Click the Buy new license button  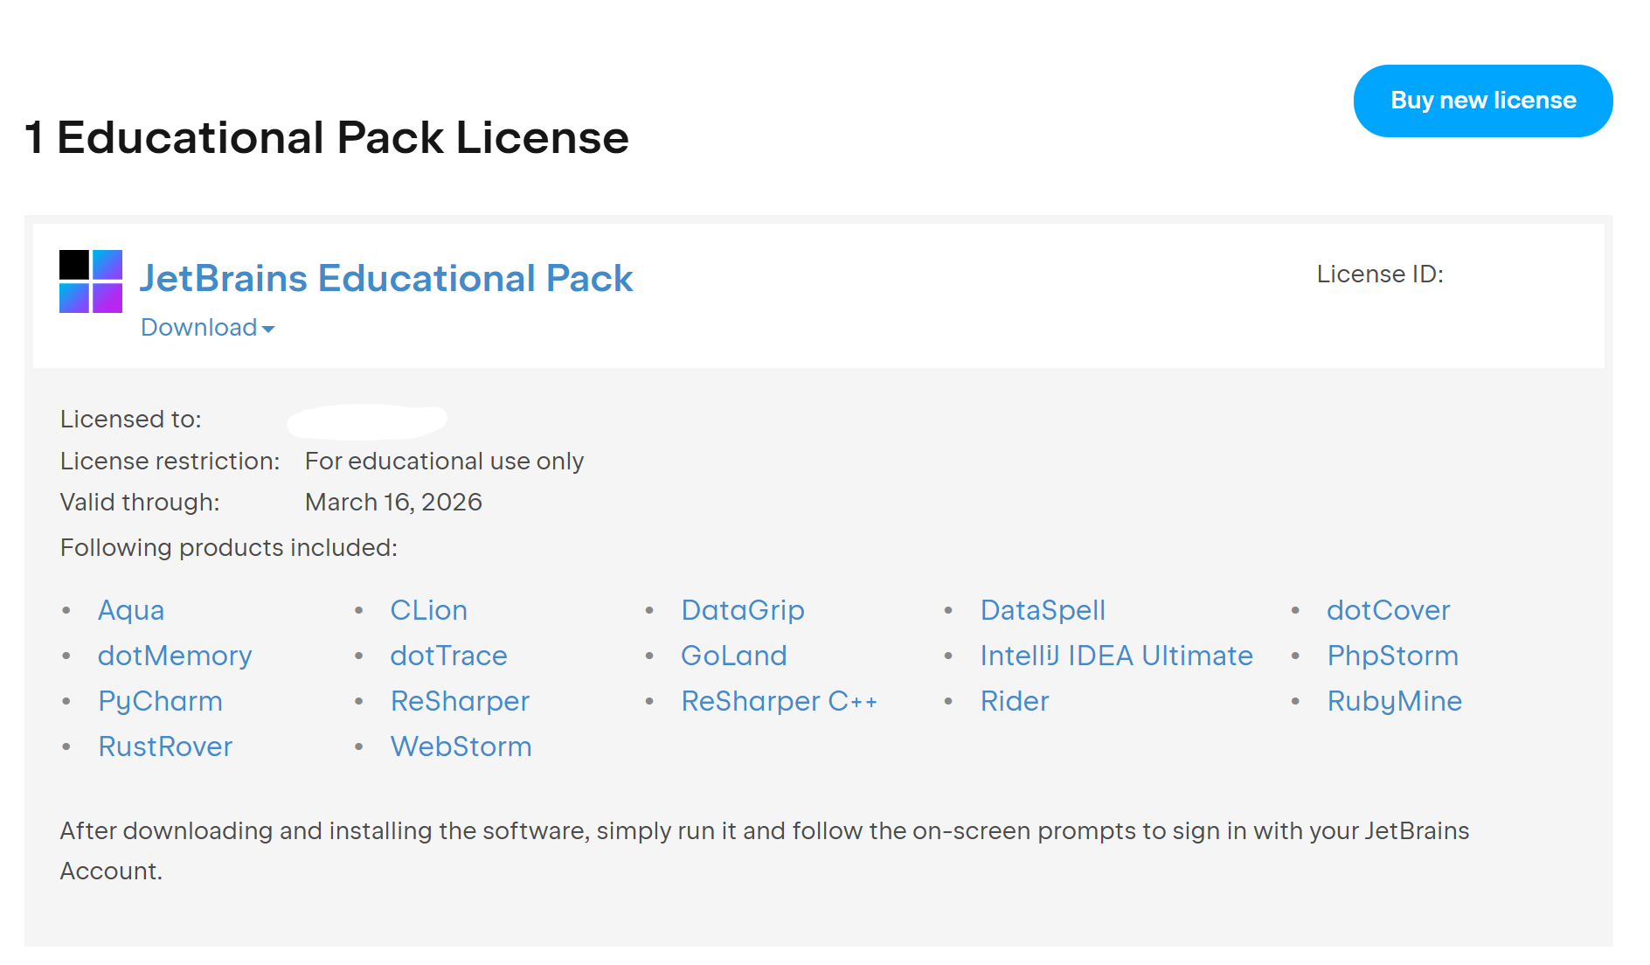point(1483,101)
